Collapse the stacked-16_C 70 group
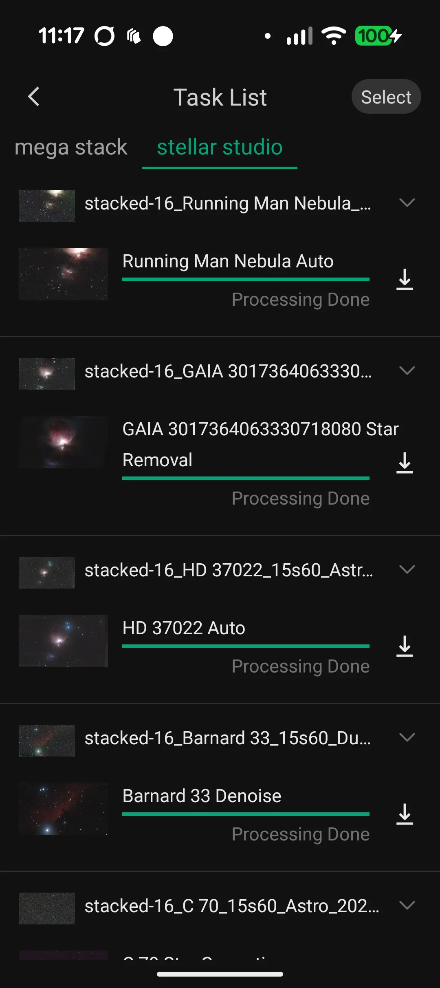Screen dimensions: 440x988 tap(407, 905)
